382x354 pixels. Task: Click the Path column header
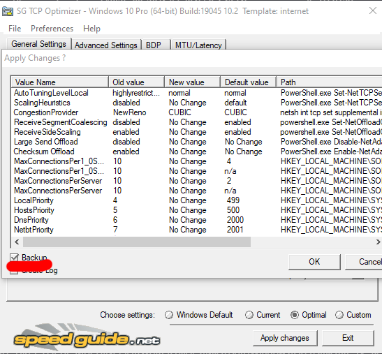(329, 82)
